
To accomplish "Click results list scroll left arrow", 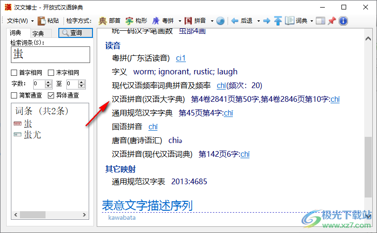I will (x=16, y=215).
